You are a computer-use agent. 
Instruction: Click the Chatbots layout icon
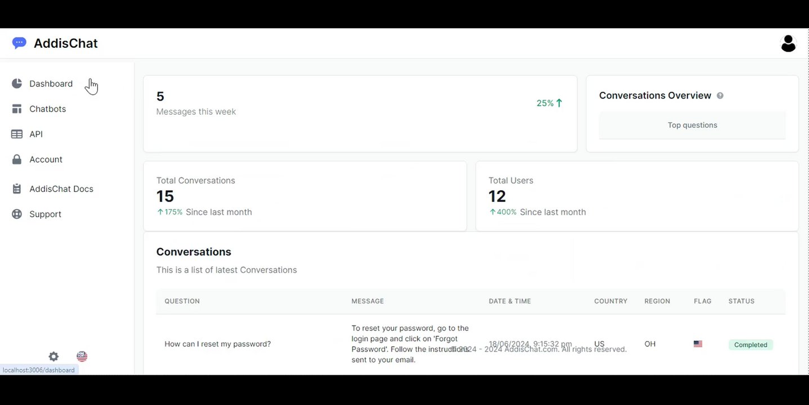(17, 109)
